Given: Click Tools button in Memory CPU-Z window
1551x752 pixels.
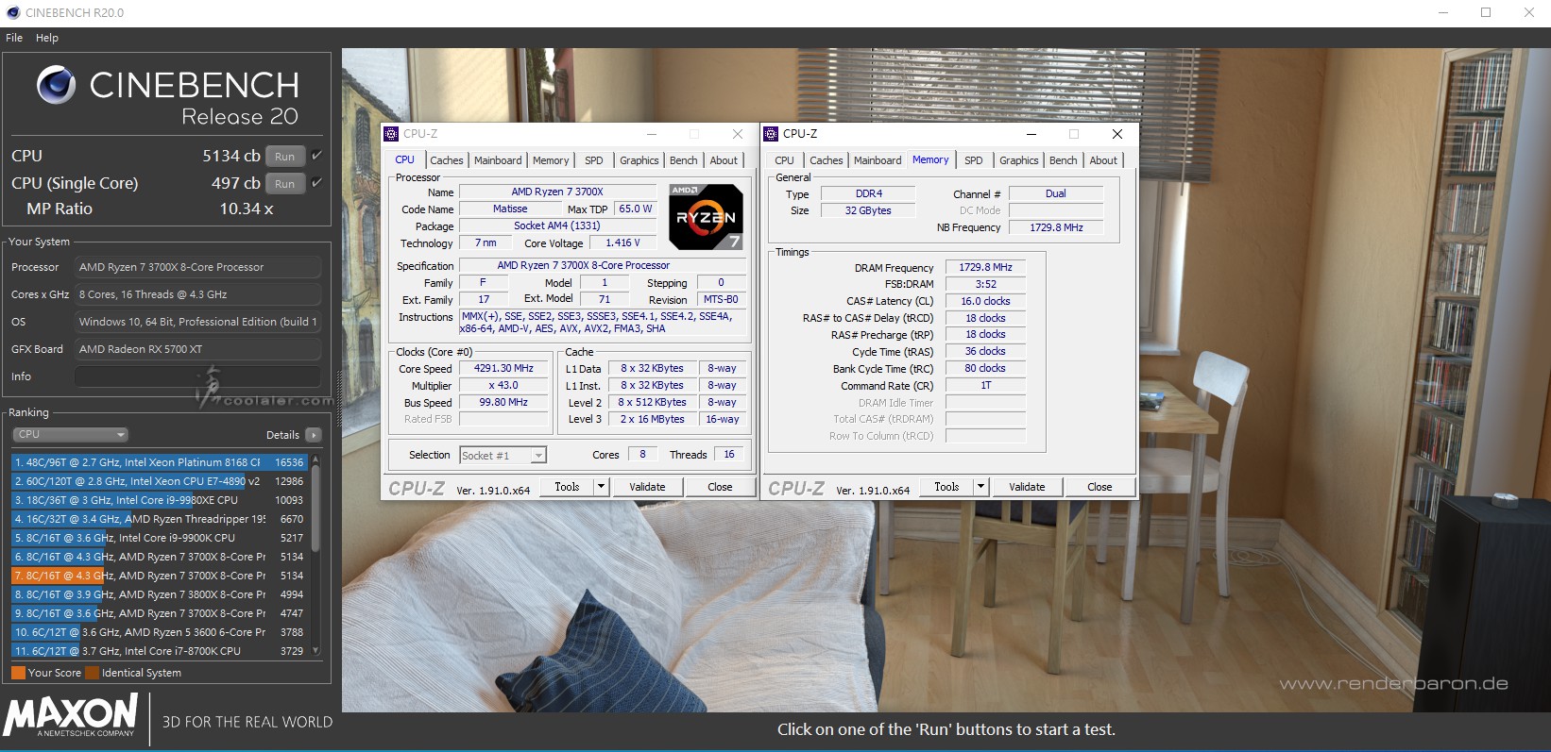Looking at the screenshot, I should (x=947, y=487).
